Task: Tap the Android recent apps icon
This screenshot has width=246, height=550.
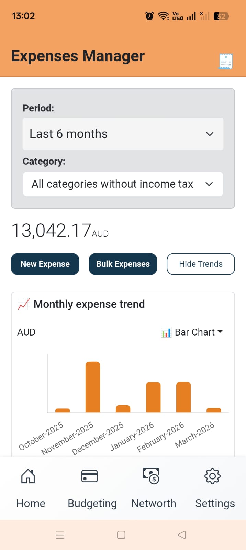Action: coord(60,535)
